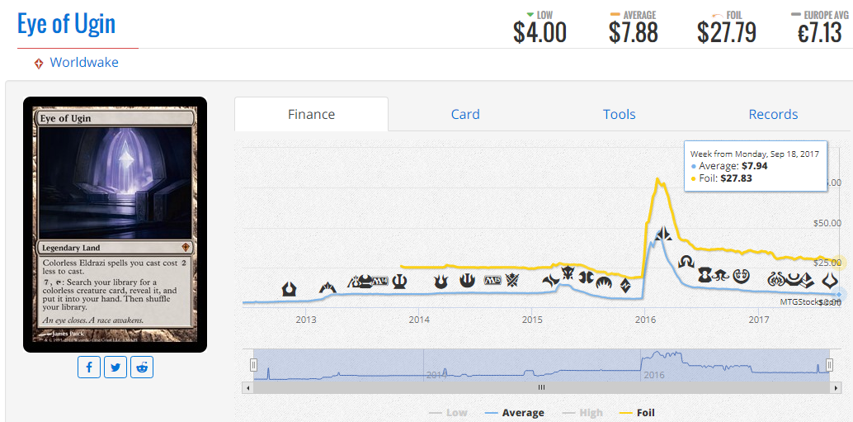Click the Theros set symbol on chart
Screen dimensions: 853x422
(x=399, y=282)
